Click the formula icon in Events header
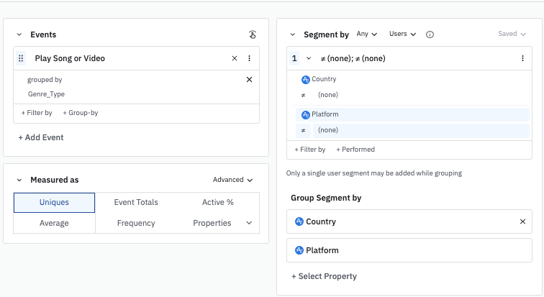The height and width of the screenshot is (297, 544). (x=253, y=35)
